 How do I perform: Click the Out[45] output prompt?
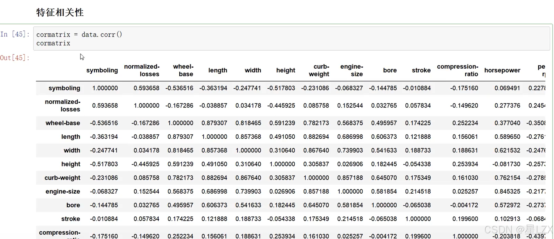point(15,58)
